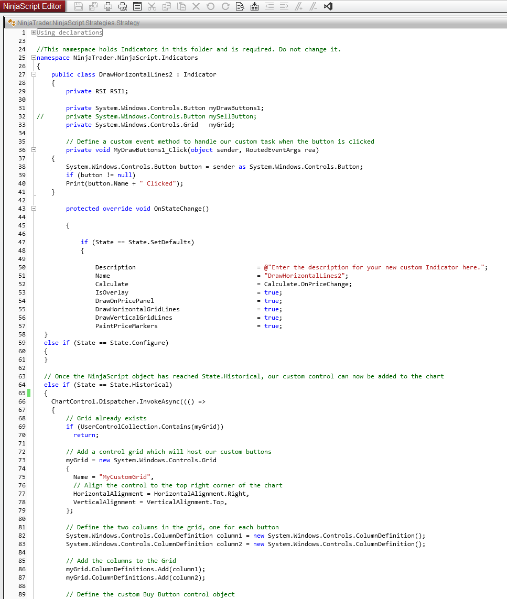Open the script in Visual Studio icon
Viewport: 507px width, 599px height.
coord(328,6)
